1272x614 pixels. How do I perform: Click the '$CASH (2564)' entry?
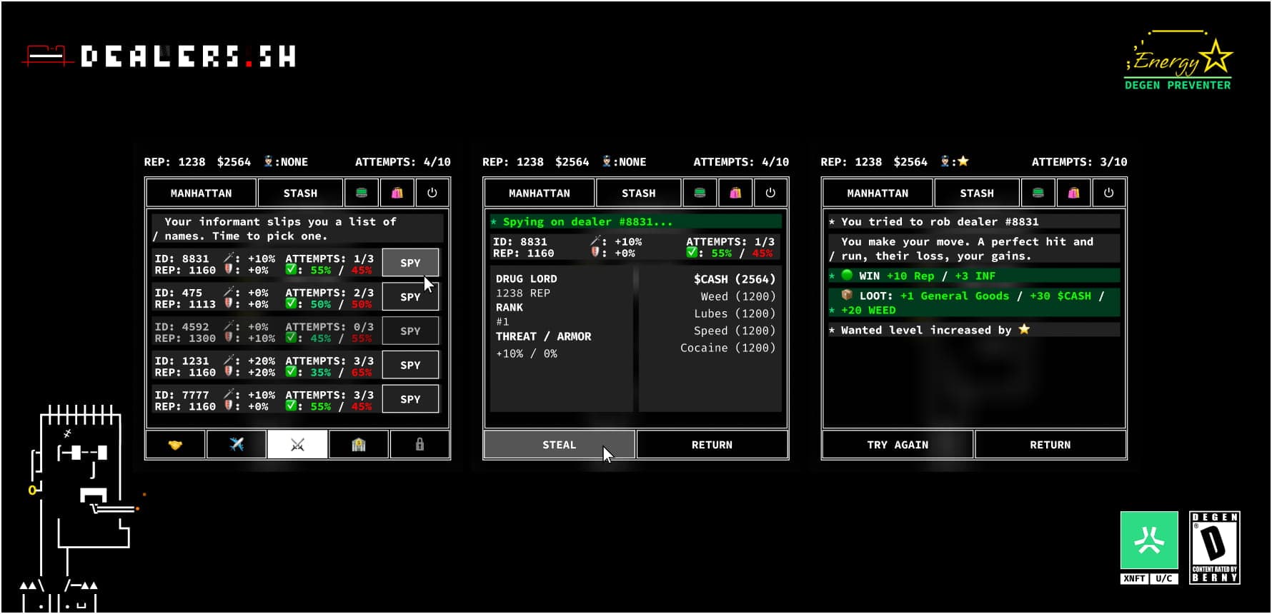point(735,279)
